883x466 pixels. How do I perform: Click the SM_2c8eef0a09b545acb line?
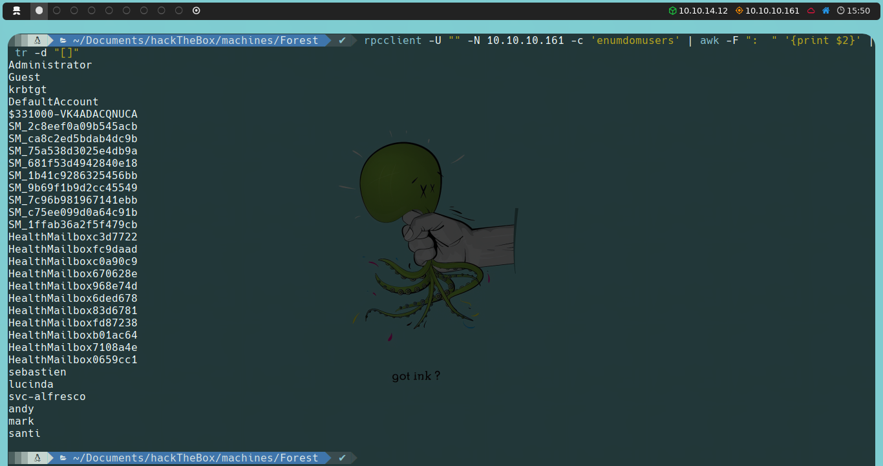[x=73, y=126]
